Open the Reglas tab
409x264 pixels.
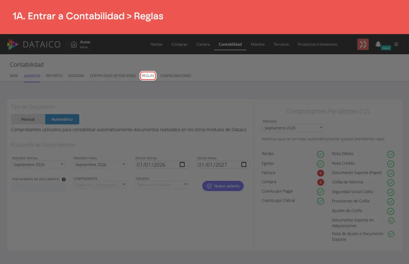148,76
